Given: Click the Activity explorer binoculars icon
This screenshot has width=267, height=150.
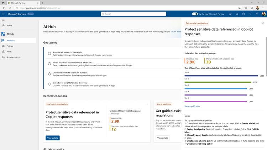Looking at the screenshot, I should click(3, 57).
